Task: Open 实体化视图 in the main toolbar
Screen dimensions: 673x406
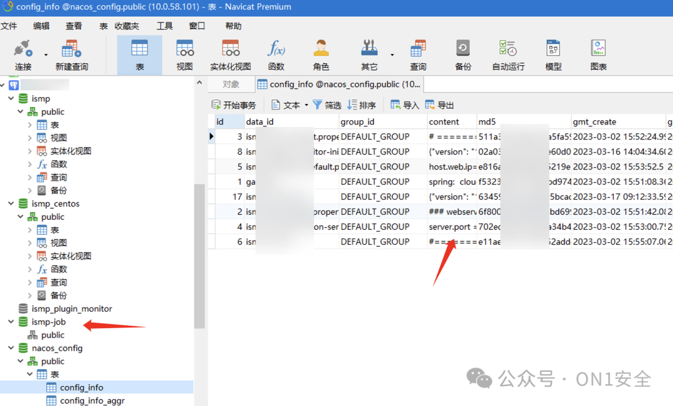Action: (231, 55)
